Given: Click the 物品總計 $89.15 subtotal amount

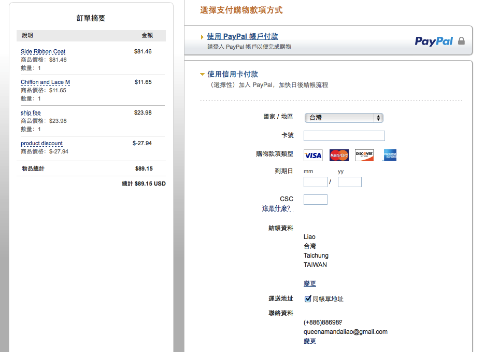Looking at the screenshot, I should click(144, 168).
